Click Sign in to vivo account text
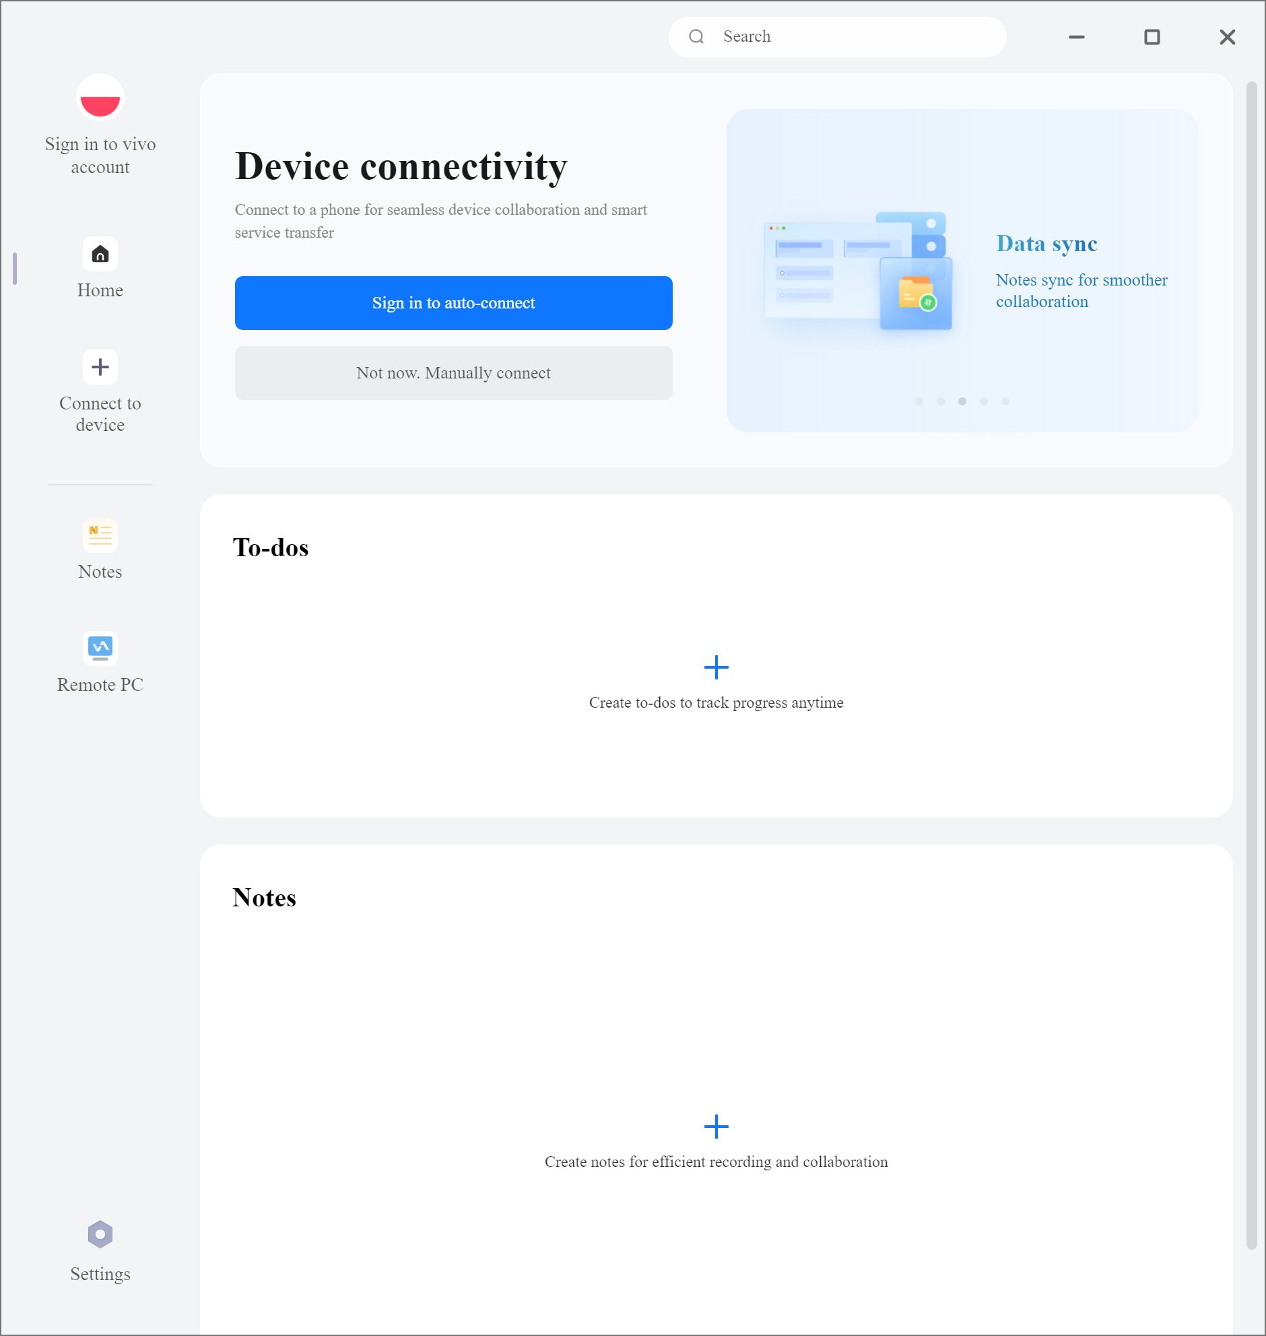Image resolution: width=1266 pixels, height=1336 pixels. pos(100,155)
